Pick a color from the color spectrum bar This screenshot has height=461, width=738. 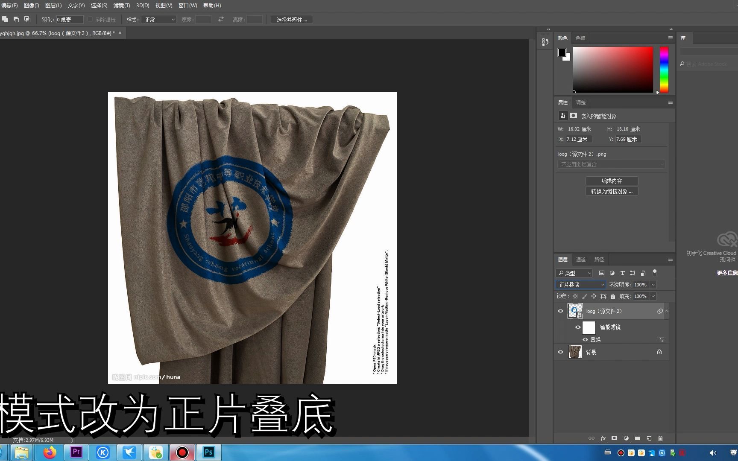664,70
